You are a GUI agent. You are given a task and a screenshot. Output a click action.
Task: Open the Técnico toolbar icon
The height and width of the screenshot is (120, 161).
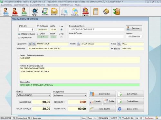(x=24, y=12)
